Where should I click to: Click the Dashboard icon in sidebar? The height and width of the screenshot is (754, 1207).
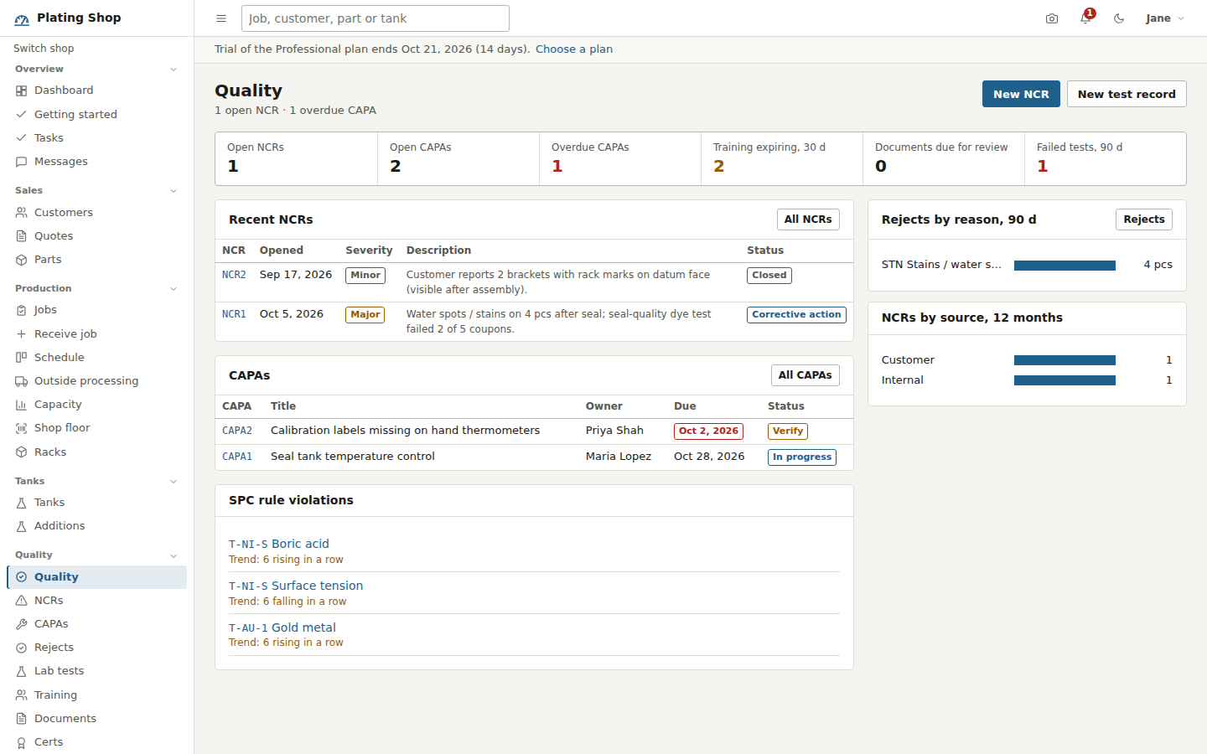[22, 90]
